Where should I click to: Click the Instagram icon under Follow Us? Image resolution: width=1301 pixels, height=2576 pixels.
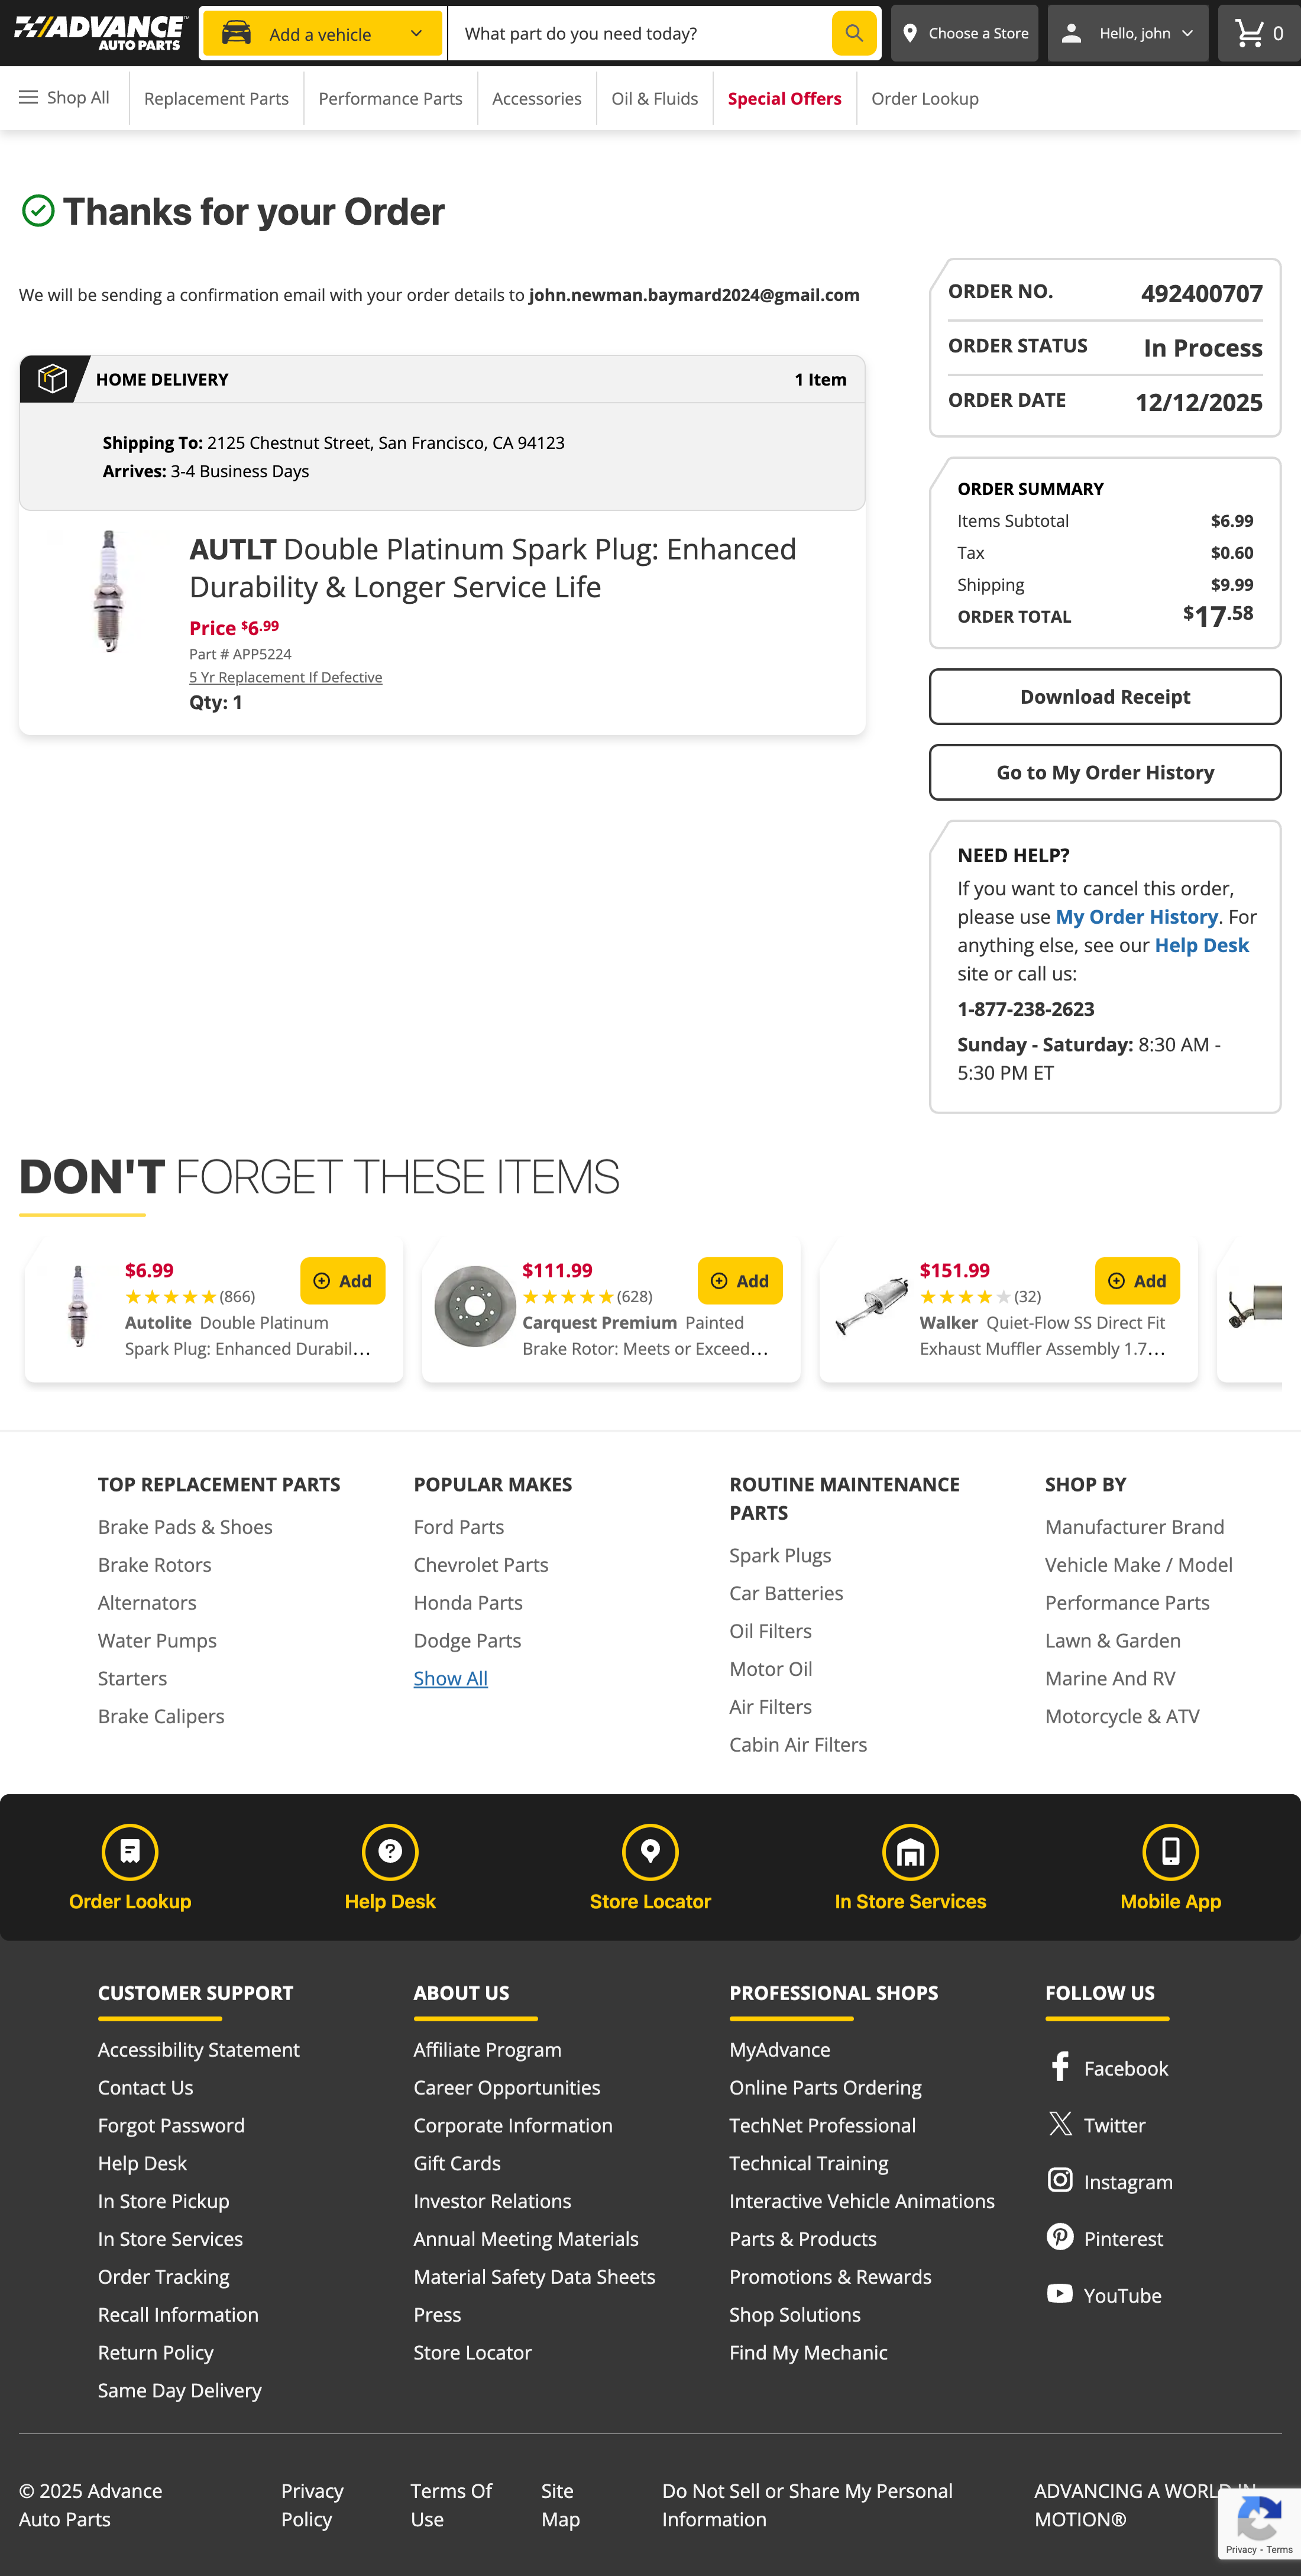click(1060, 2180)
